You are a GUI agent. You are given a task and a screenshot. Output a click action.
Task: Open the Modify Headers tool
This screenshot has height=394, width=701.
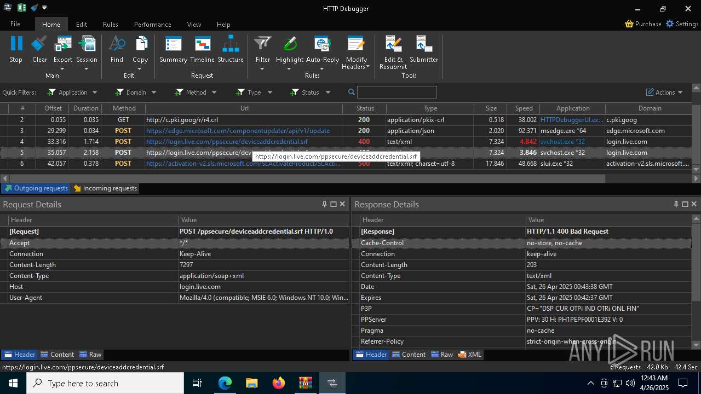click(x=356, y=53)
